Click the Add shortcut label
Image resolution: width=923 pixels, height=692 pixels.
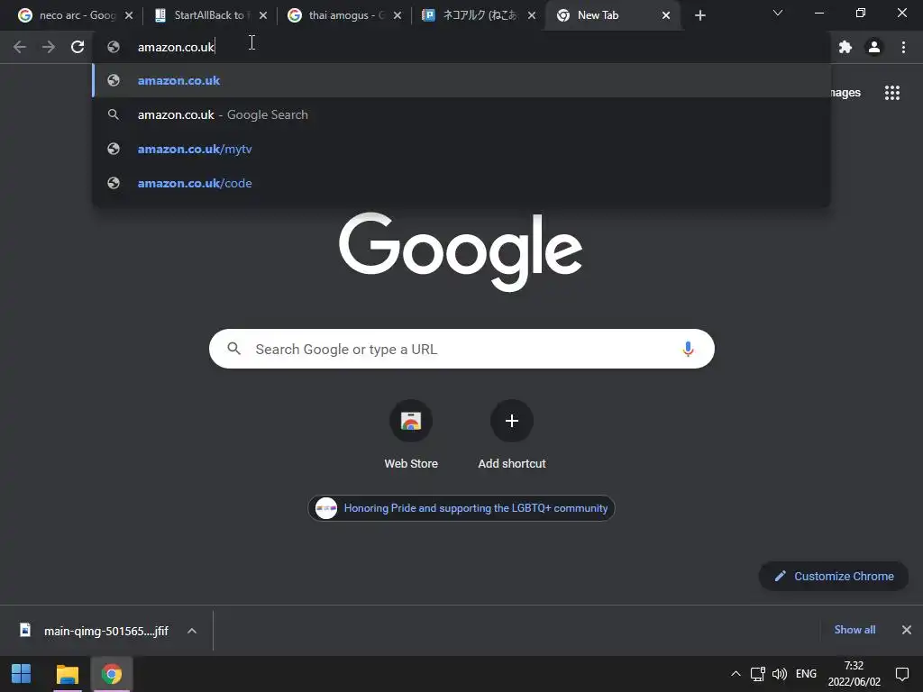pyautogui.click(x=512, y=464)
